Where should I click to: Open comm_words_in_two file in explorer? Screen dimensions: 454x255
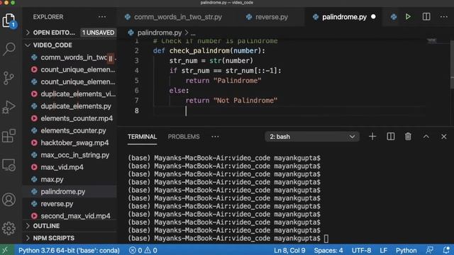(70, 57)
